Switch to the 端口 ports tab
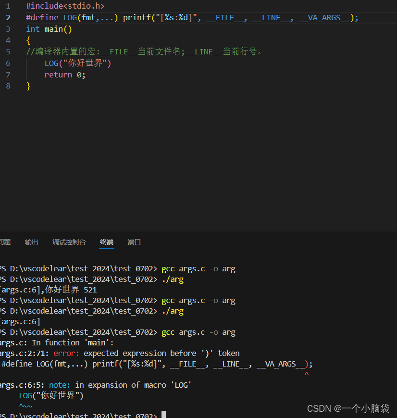Screen dimensions: 397x418 pyautogui.click(x=134, y=242)
